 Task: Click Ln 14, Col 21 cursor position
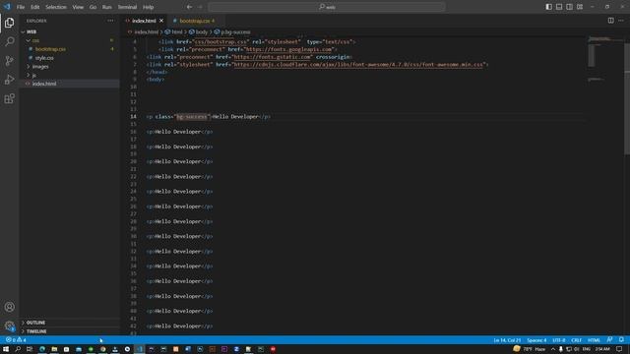(x=508, y=340)
